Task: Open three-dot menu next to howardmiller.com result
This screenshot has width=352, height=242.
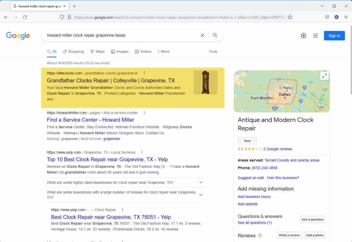Action: pyautogui.click(x=144, y=113)
